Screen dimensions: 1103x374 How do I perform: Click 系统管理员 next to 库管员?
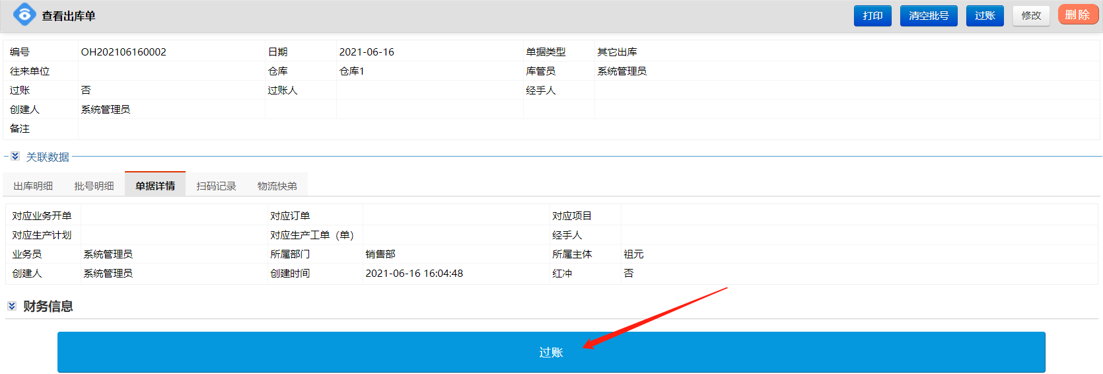[622, 71]
